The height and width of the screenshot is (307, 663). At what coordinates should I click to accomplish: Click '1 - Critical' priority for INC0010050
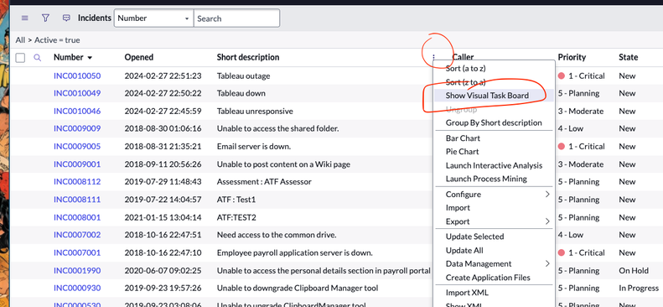(x=582, y=76)
